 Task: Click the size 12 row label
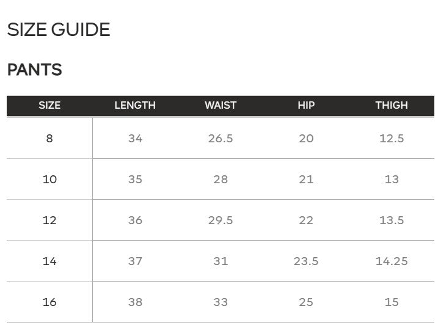click(49, 220)
